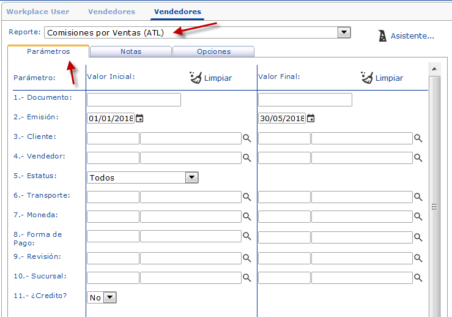The width and height of the screenshot is (452, 317).
Task: Open the Reporte dropdown list
Action: pyautogui.click(x=344, y=32)
